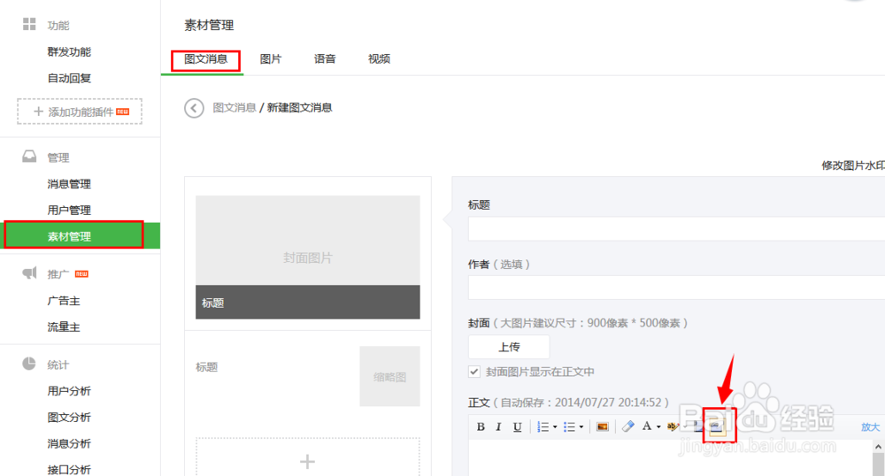Insert an image into the body text
885x476 pixels.
[x=602, y=427]
